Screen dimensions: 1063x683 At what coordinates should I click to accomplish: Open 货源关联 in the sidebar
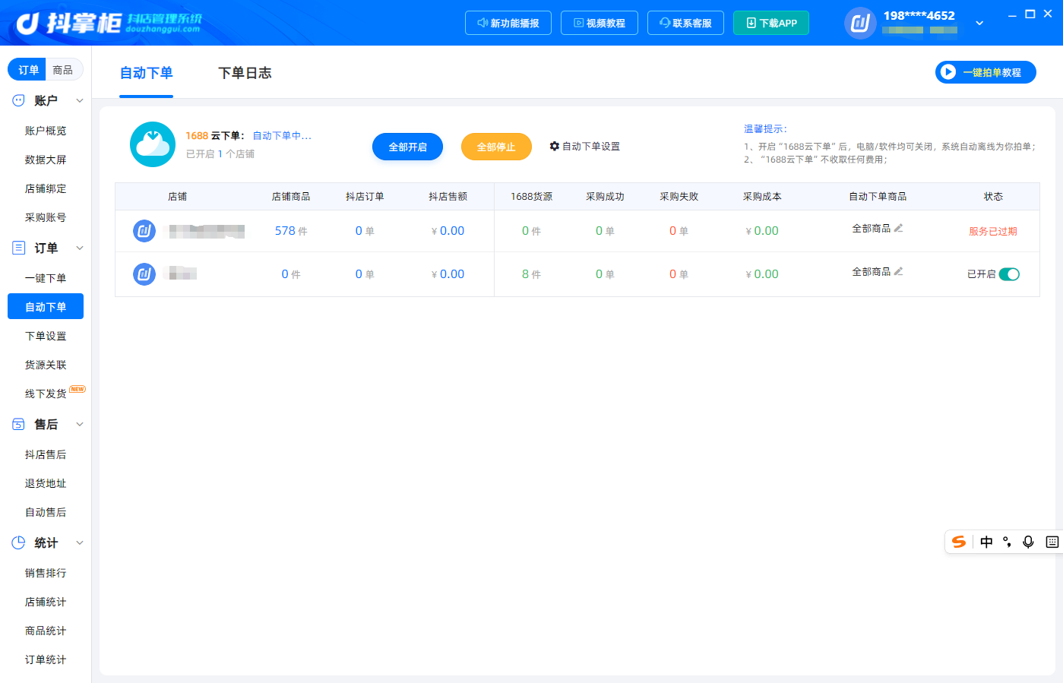tap(46, 365)
